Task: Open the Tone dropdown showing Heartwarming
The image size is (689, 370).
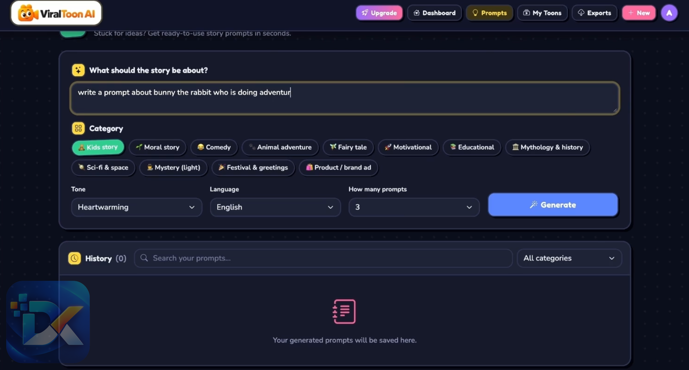Action: [x=136, y=207]
